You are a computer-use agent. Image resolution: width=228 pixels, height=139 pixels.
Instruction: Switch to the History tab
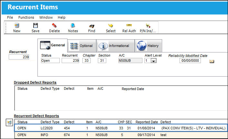pyautogui.click(x=148, y=46)
